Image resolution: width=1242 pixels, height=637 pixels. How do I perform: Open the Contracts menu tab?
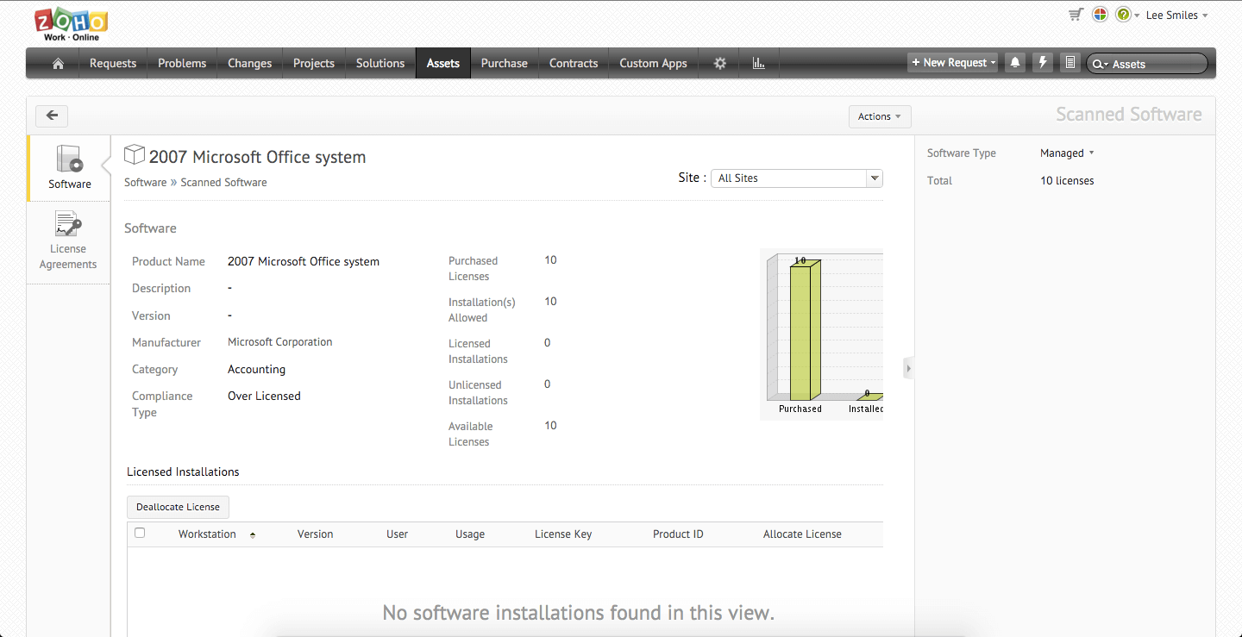click(x=574, y=64)
